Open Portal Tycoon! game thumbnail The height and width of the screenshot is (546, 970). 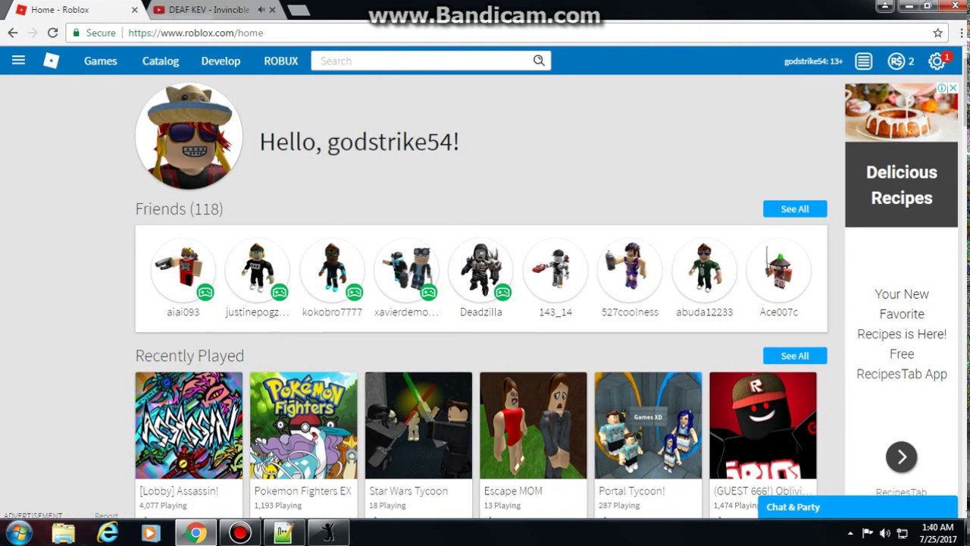648,425
